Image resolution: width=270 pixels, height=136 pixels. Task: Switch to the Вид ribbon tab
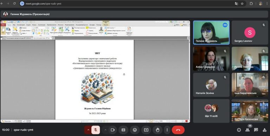tap(14, 25)
